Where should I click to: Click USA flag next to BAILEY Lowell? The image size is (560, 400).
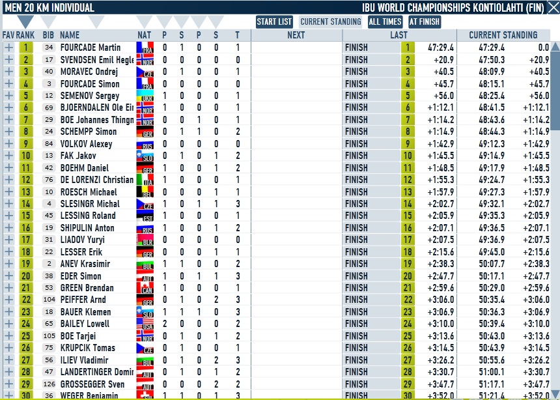[x=145, y=324]
